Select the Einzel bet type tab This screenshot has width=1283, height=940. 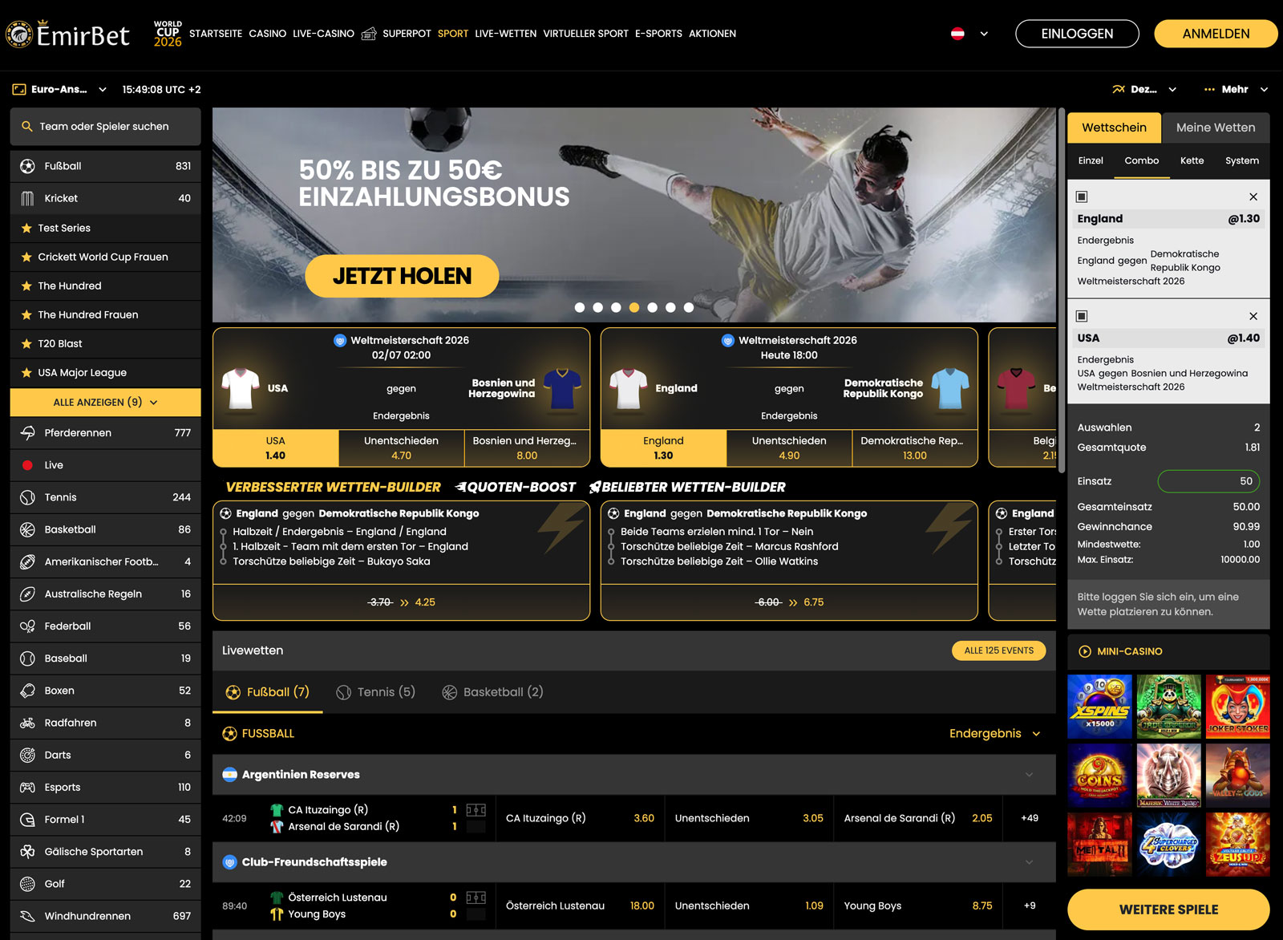(x=1091, y=161)
